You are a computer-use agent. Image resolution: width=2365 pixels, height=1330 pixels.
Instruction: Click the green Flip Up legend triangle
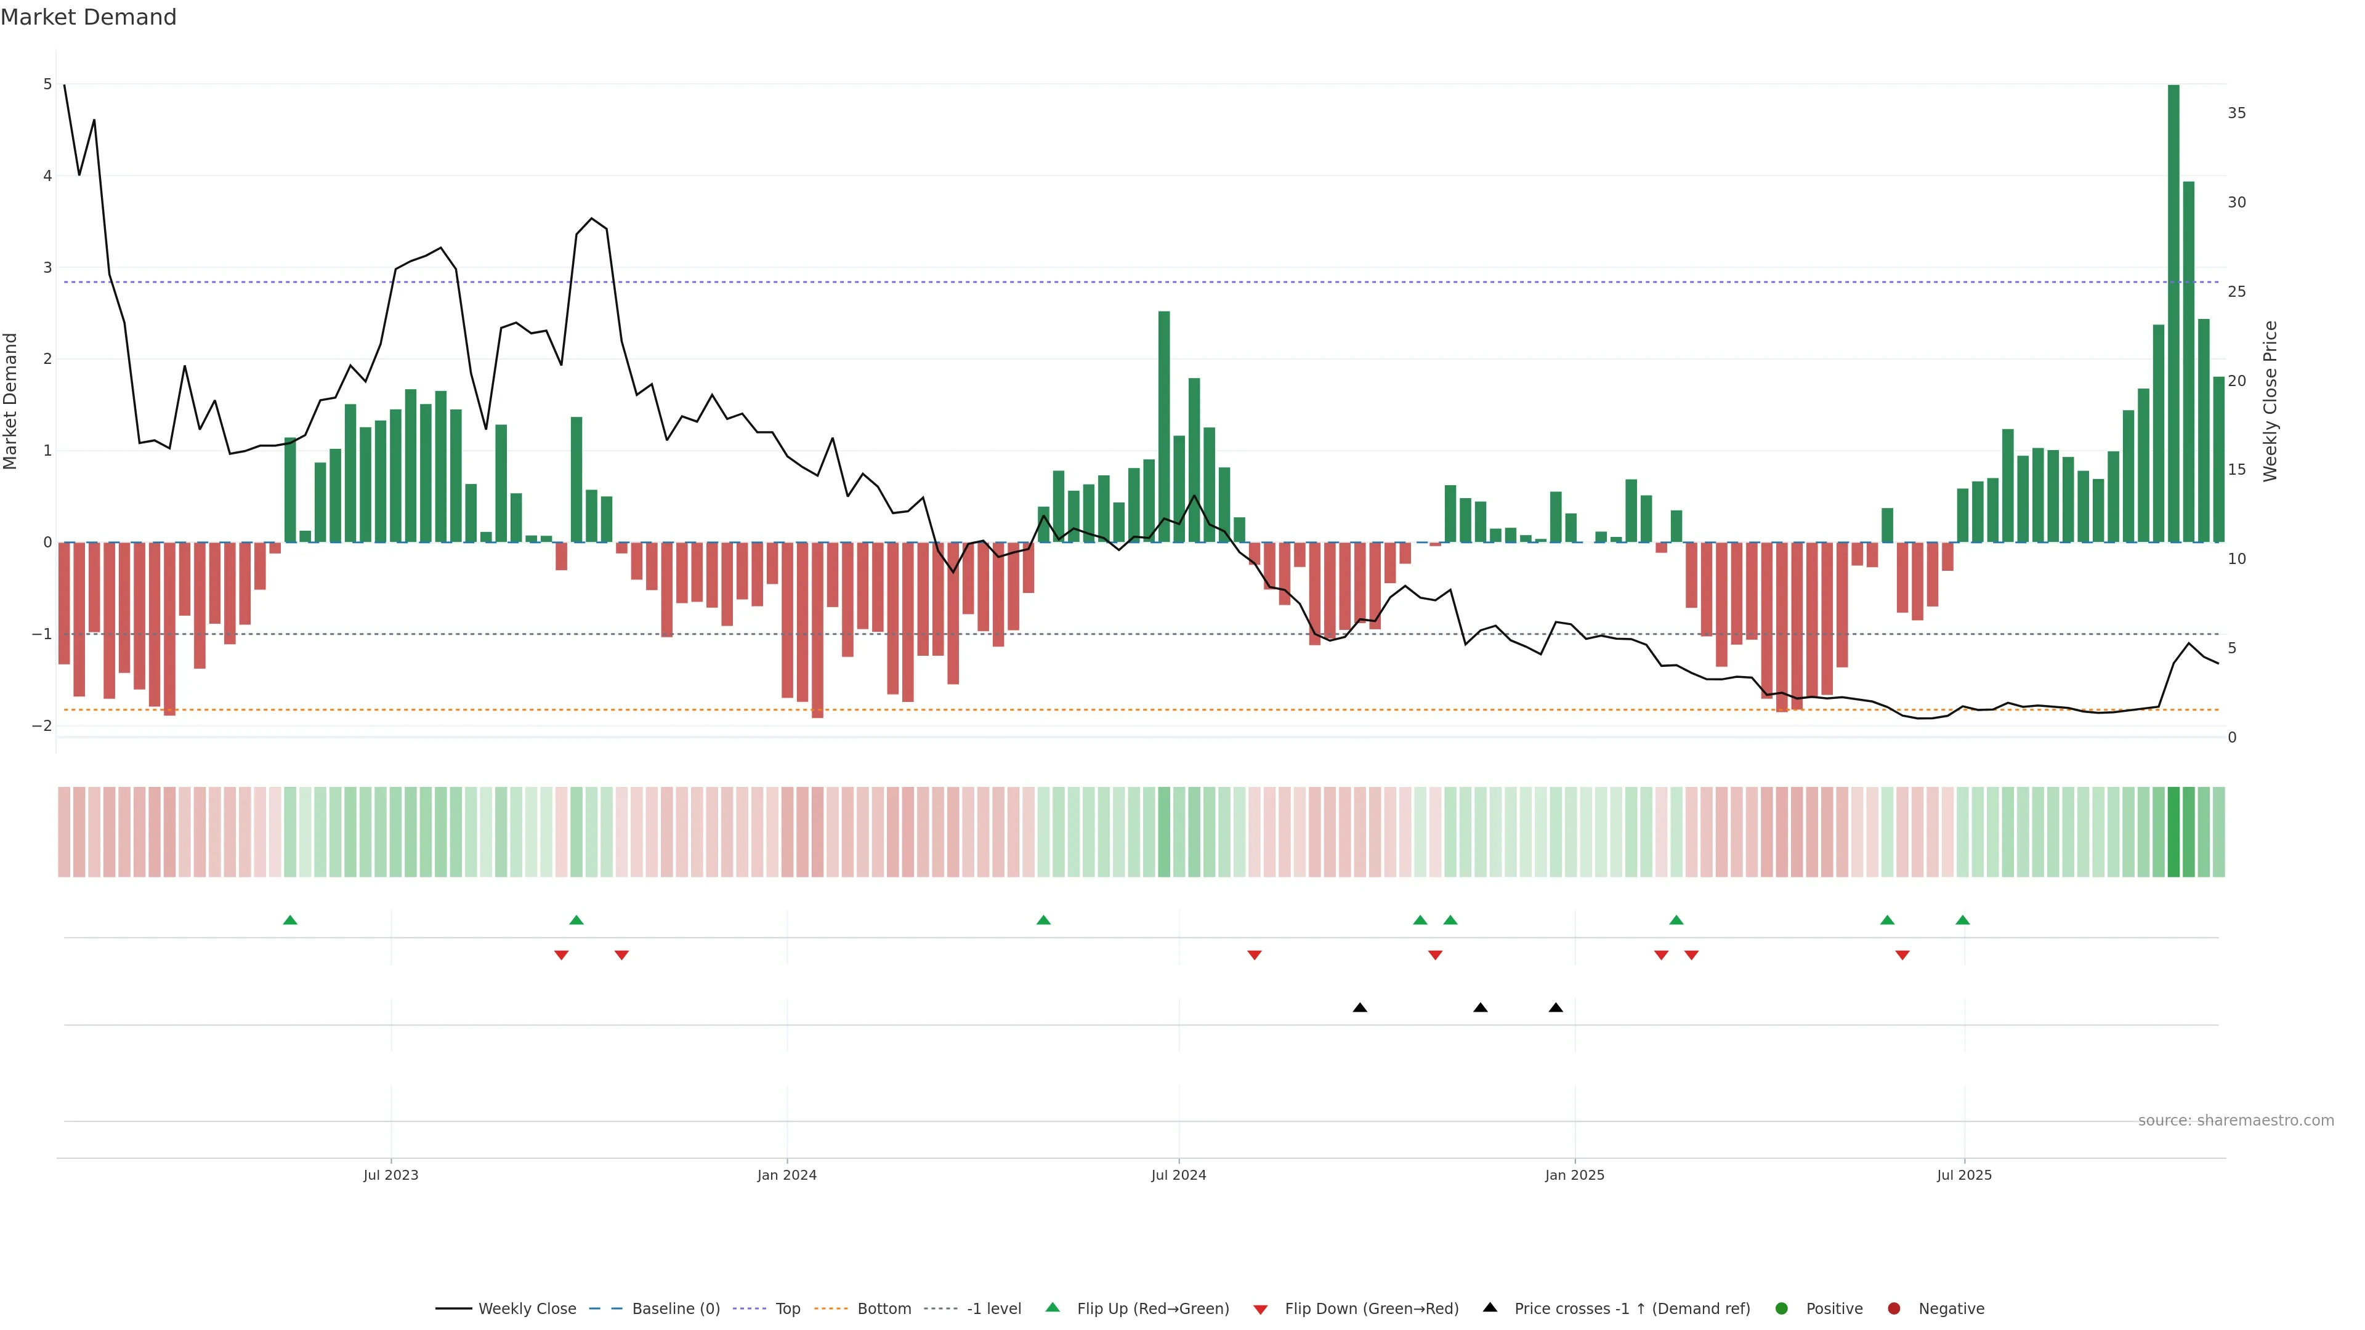click(1053, 1307)
